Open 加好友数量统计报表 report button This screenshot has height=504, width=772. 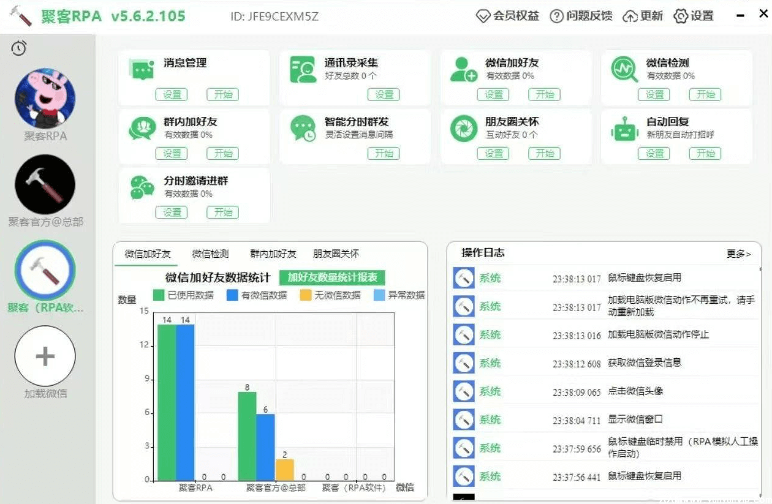(x=332, y=277)
